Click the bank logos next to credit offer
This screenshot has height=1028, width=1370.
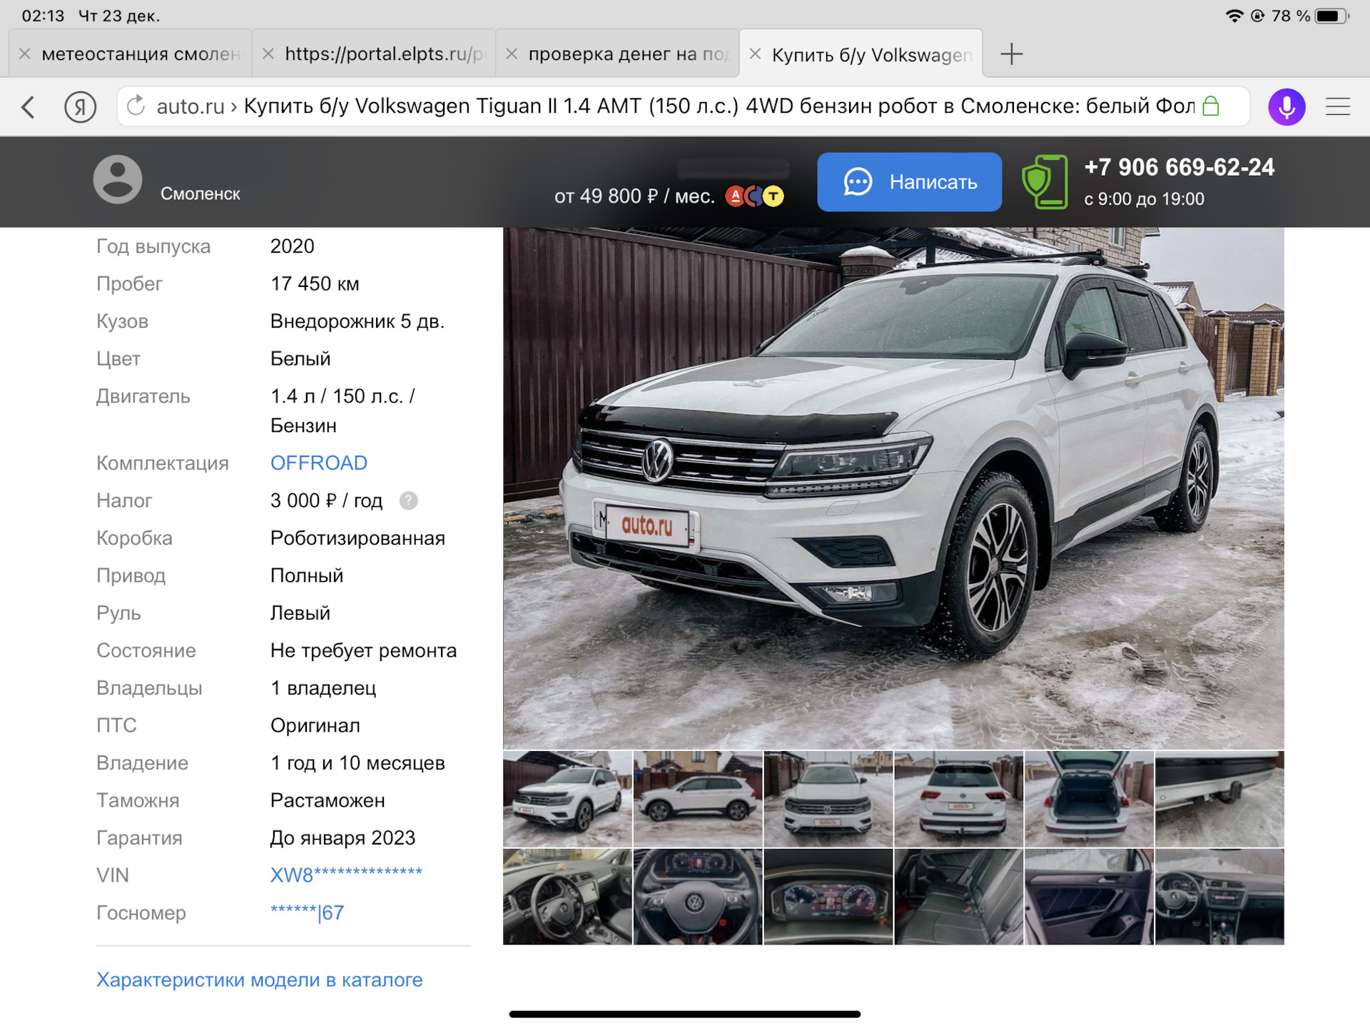755,196
